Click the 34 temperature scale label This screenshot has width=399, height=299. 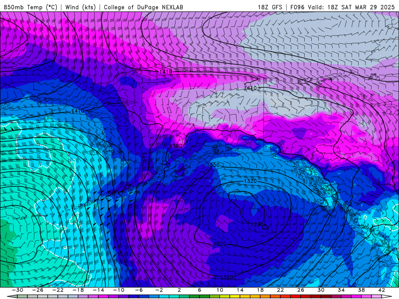point(341,290)
